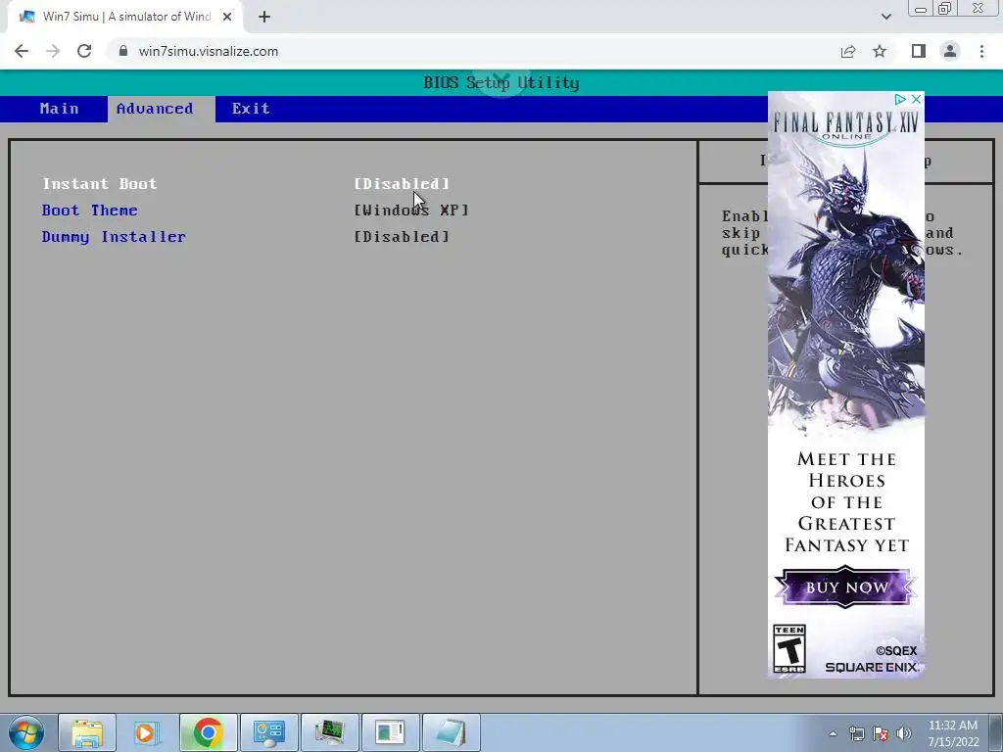1003x752 pixels.
Task: Share this page using the share icon
Action: pos(848,51)
